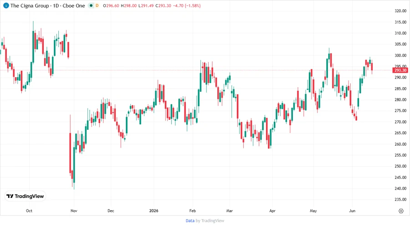The width and height of the screenshot is (410, 226).
Task: Click the Cigna Group symbol logo icon
Action: (x=6, y=5)
